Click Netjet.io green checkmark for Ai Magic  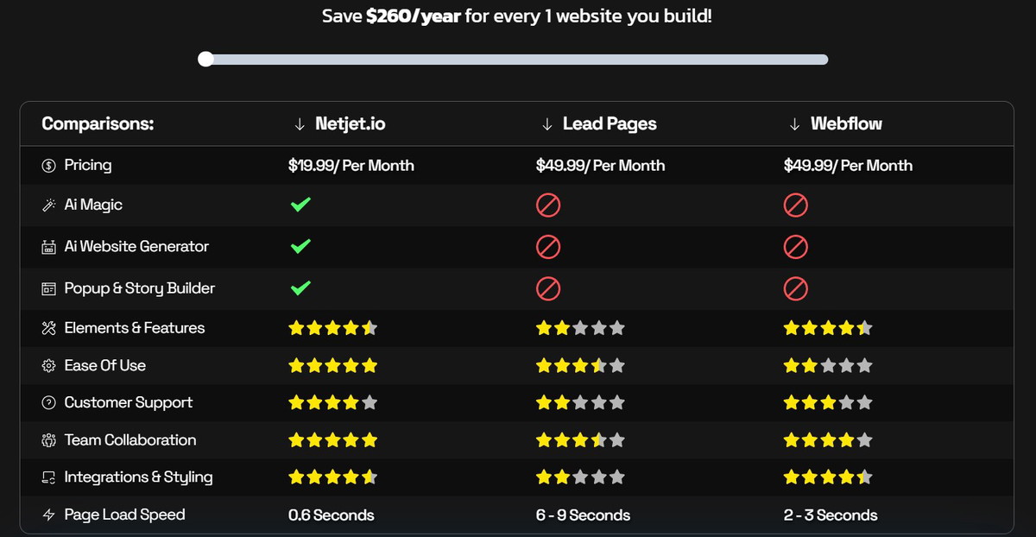coord(300,205)
